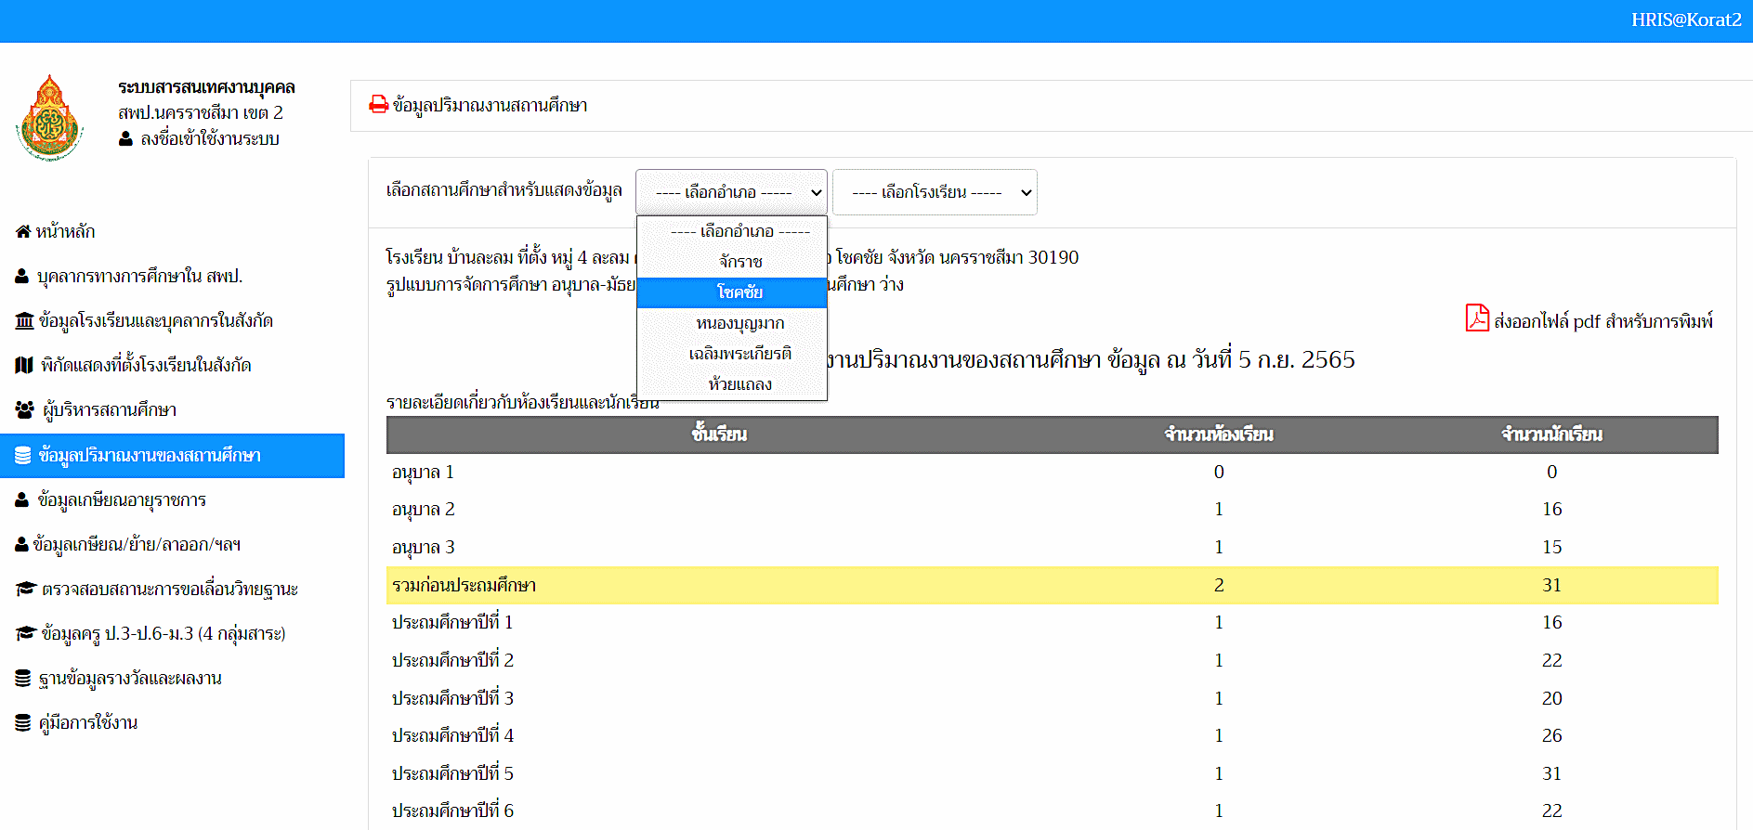Open ข้อมูลเกษียณอายุราชการ menu item
This screenshot has width=1753, height=830.
click(121, 500)
